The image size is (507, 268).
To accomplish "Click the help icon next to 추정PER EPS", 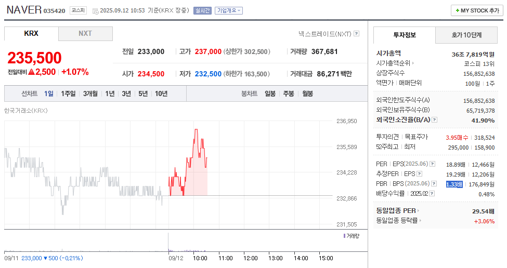I will (x=419, y=174).
